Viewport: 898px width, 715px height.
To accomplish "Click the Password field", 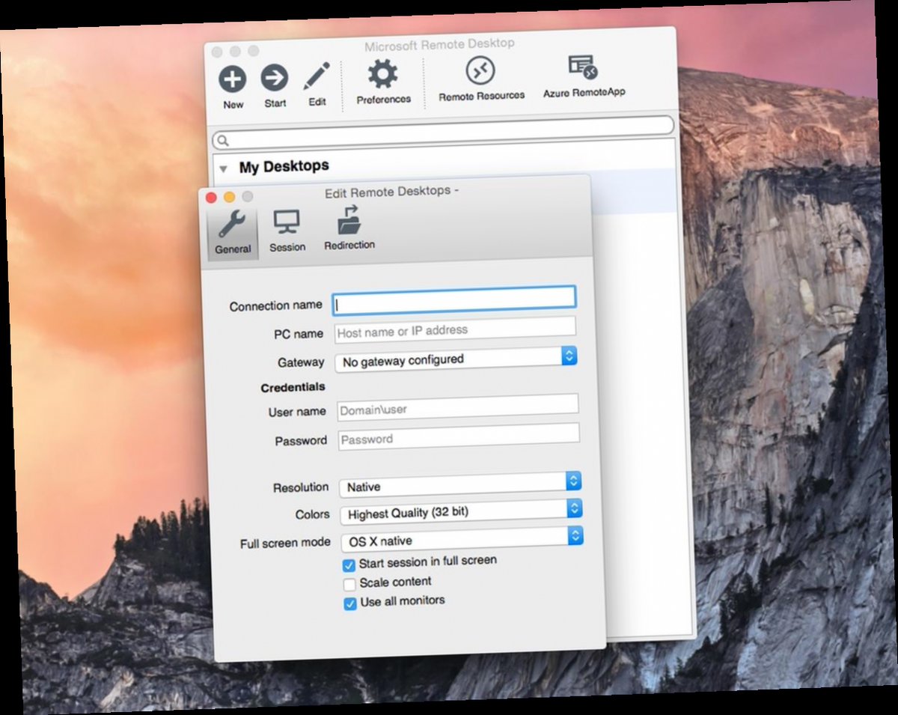I will [x=458, y=436].
